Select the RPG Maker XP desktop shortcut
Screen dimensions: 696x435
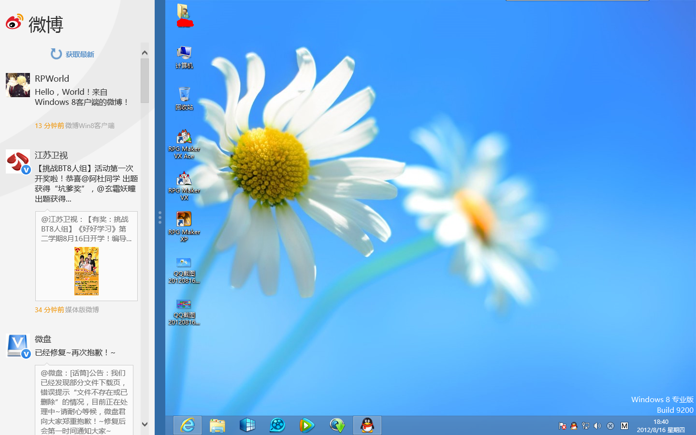point(184,227)
